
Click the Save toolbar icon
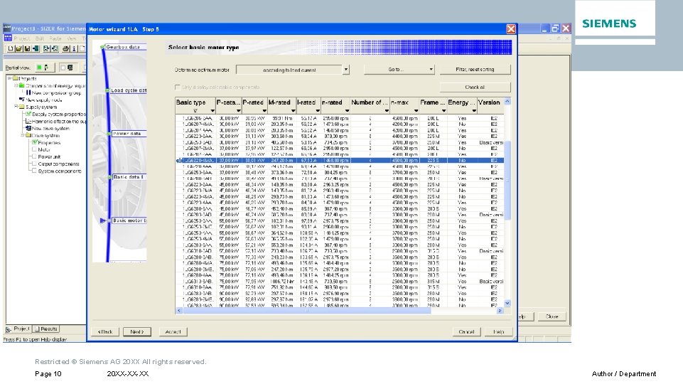(x=27, y=48)
